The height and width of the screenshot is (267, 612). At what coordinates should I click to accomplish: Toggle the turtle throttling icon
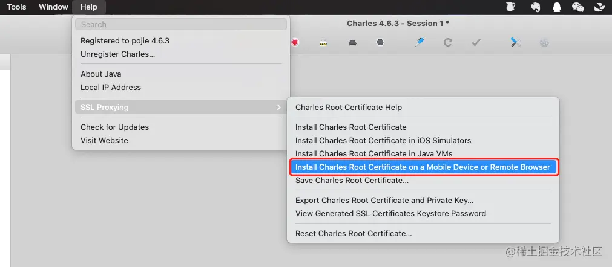tap(352, 42)
